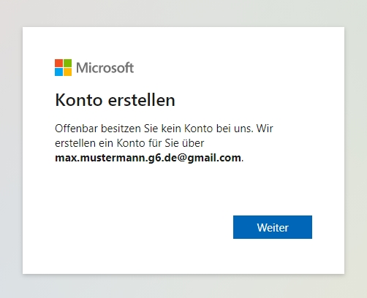Click the grey Microsoft wordmark text

(x=105, y=68)
